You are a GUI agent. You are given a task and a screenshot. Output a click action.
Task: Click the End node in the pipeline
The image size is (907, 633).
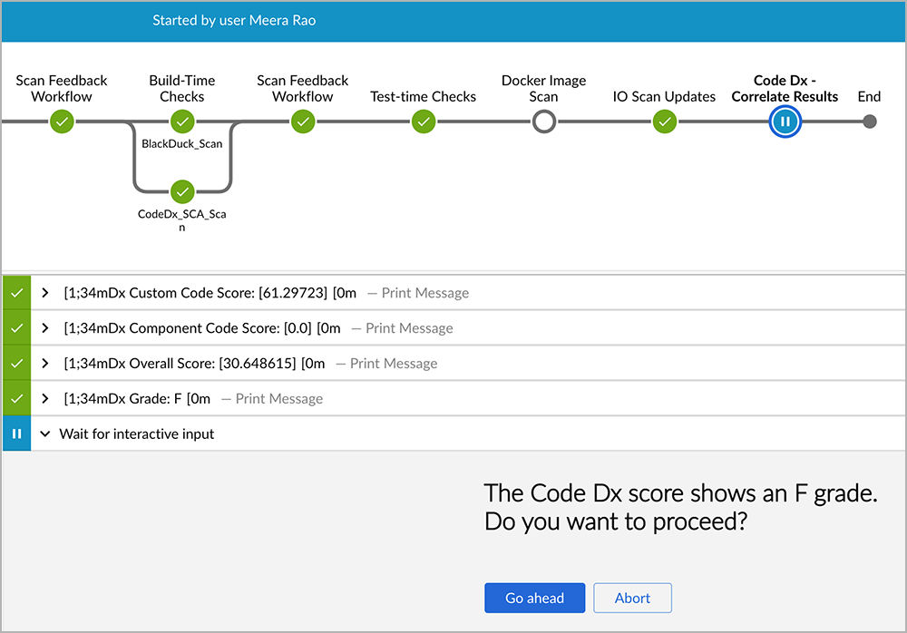coord(869,121)
